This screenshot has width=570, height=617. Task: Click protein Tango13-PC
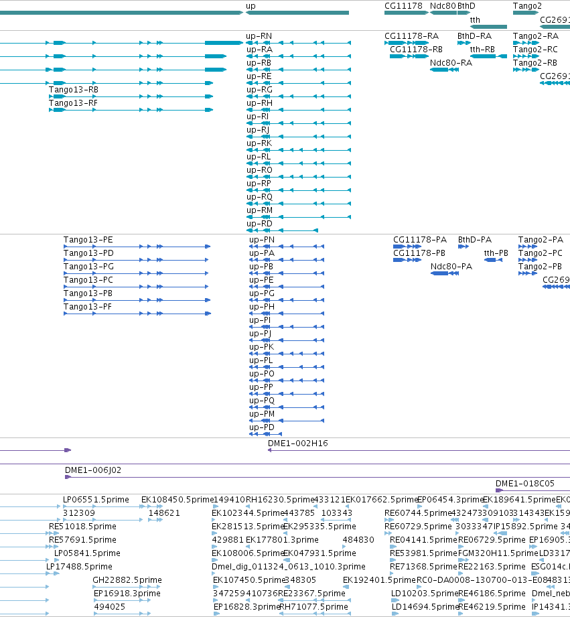pyautogui.click(x=136, y=287)
